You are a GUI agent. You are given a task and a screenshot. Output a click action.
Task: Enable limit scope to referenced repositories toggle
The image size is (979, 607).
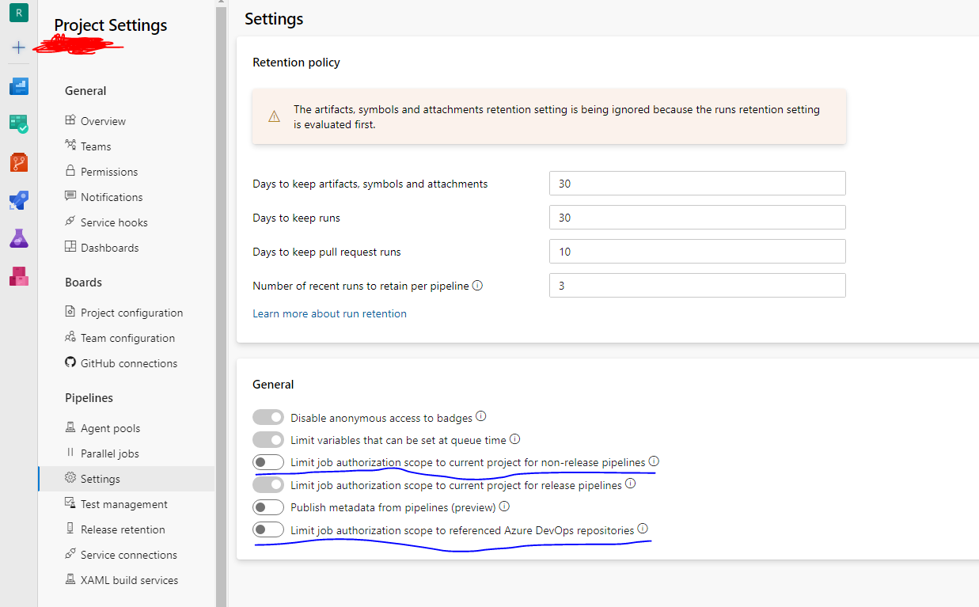point(268,529)
